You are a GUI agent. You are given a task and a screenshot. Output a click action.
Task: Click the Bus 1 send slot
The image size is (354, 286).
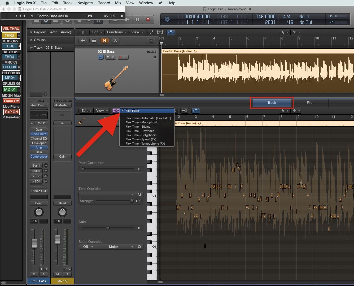click(36, 166)
